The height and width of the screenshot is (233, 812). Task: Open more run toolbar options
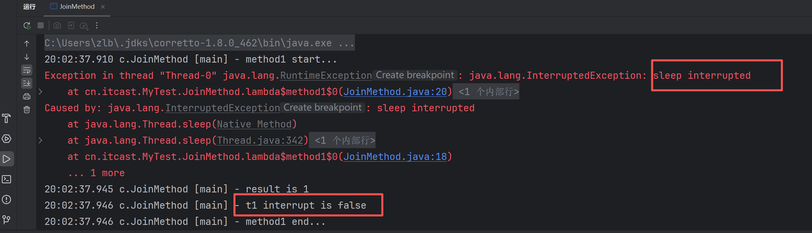point(97,25)
